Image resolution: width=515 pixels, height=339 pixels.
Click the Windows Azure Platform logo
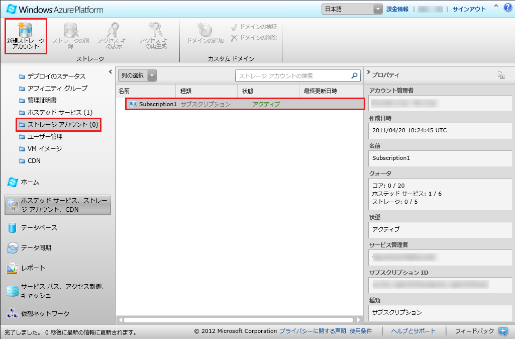tap(55, 9)
